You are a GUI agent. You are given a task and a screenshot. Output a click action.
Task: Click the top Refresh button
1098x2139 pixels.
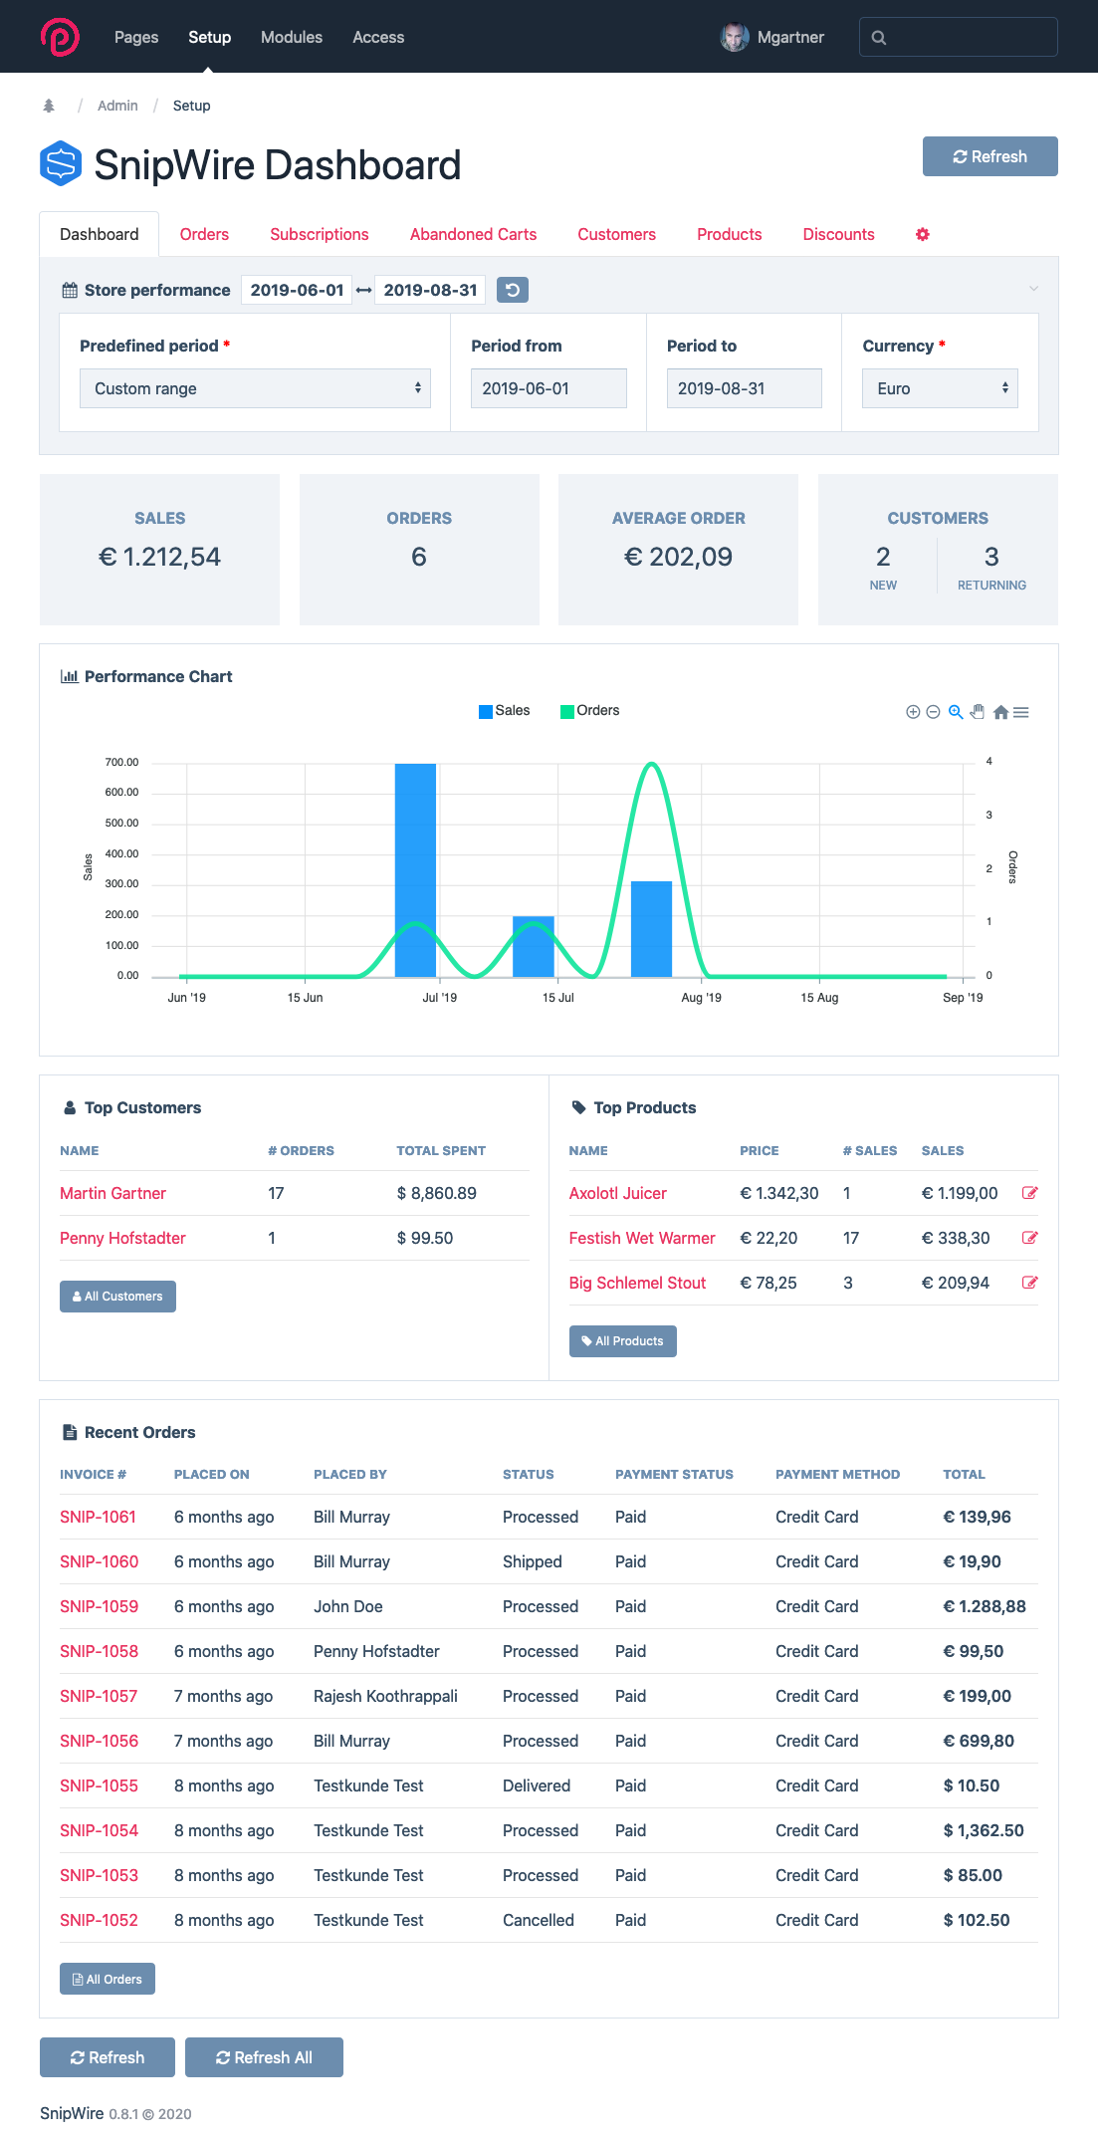(990, 156)
